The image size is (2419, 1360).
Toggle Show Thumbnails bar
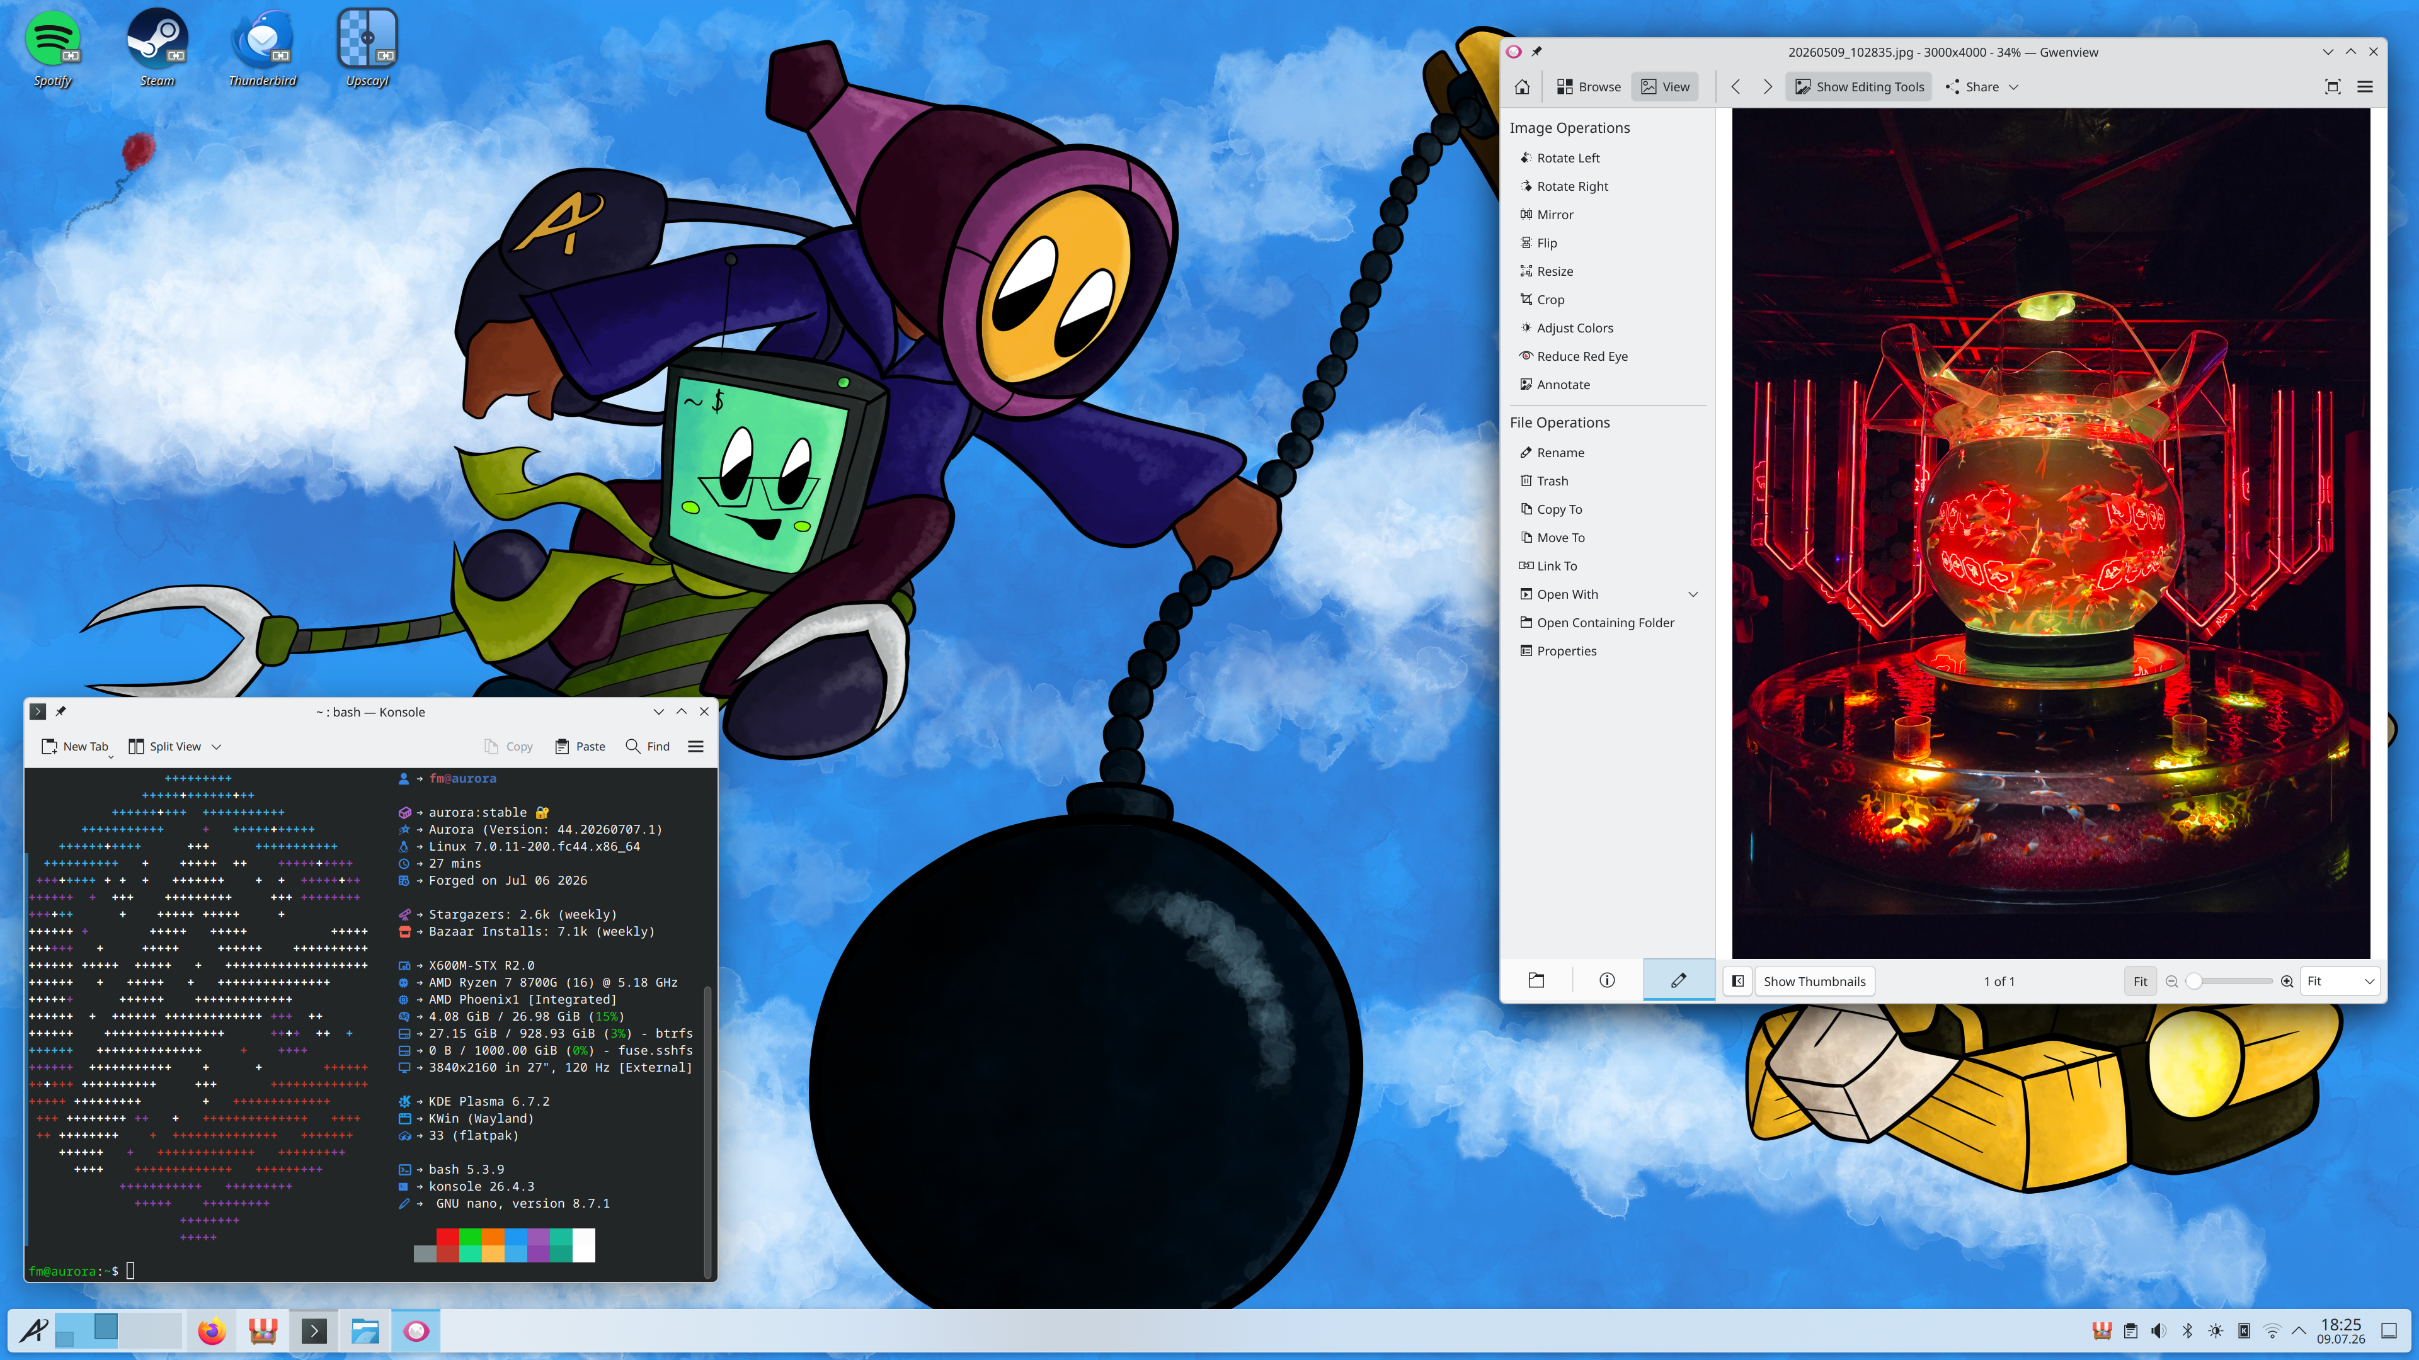(x=1814, y=981)
